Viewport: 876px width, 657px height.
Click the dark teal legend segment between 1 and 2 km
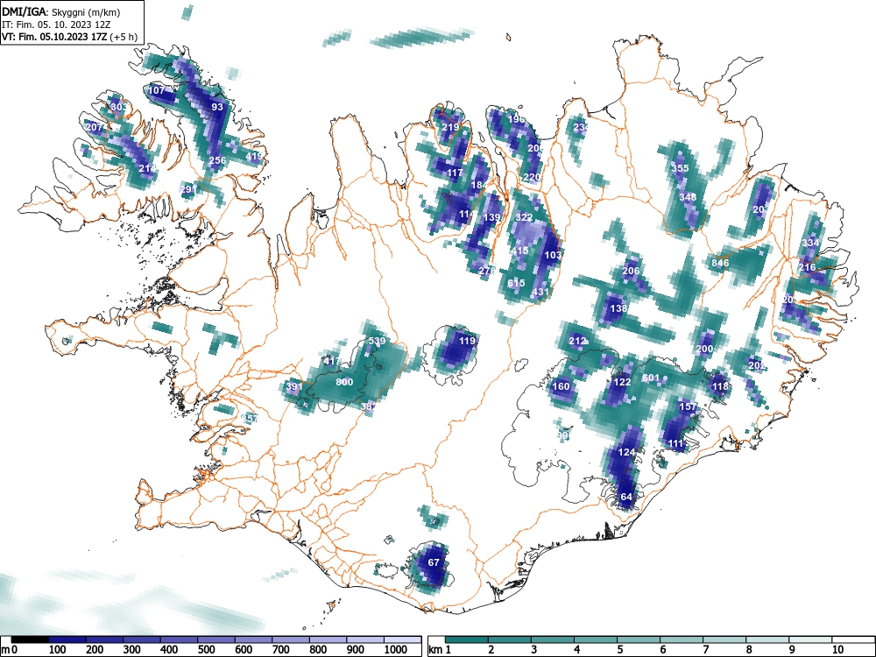click(467, 639)
